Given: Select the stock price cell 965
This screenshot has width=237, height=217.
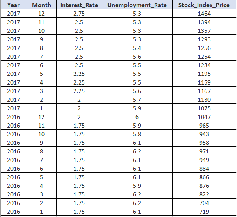Looking at the screenshot, I should (x=204, y=126).
